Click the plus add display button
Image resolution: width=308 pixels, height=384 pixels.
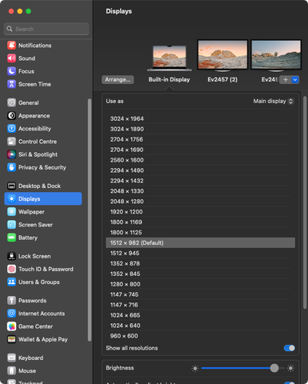pos(286,80)
